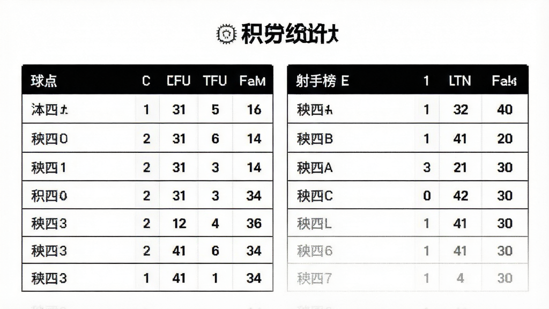Open the first left-table row starting with 沐四
The width and height of the screenshot is (549, 309).
point(147,109)
